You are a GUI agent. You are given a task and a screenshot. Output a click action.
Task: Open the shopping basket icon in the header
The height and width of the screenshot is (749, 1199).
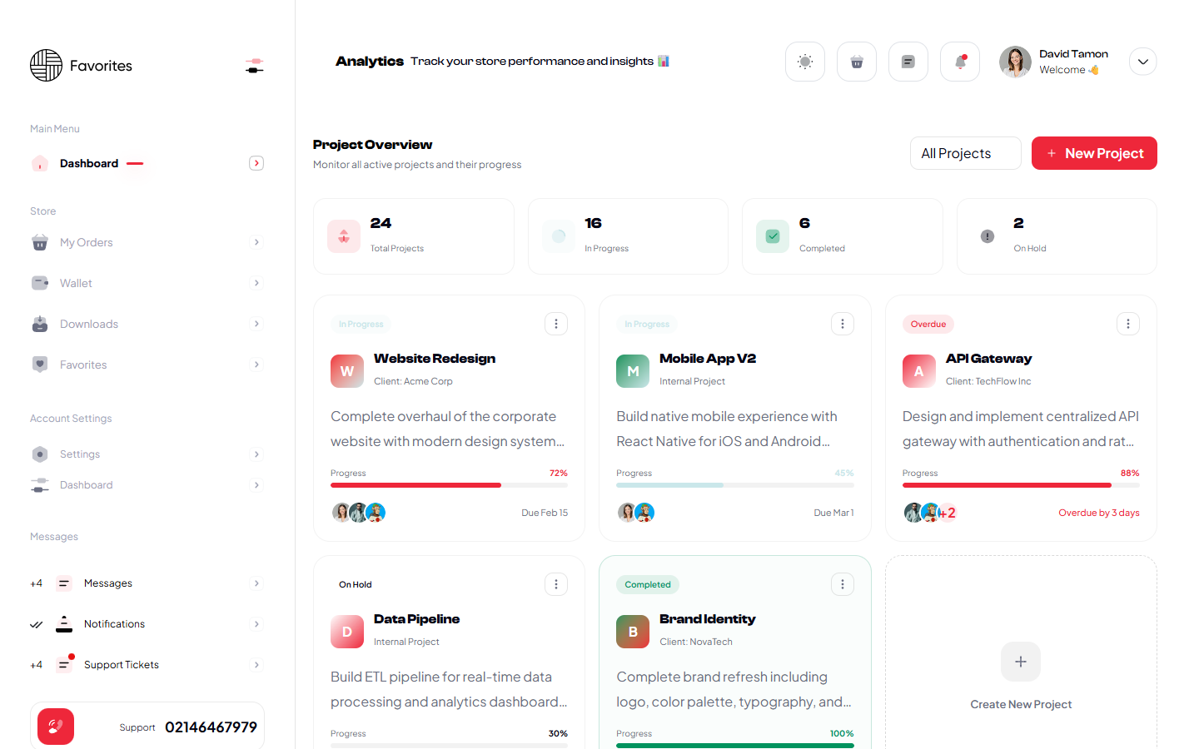point(856,61)
